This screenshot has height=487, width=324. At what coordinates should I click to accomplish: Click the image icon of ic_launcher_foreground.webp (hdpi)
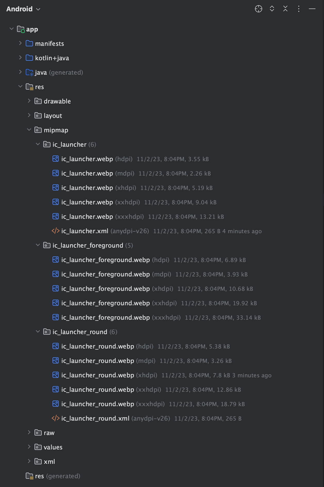56,260
